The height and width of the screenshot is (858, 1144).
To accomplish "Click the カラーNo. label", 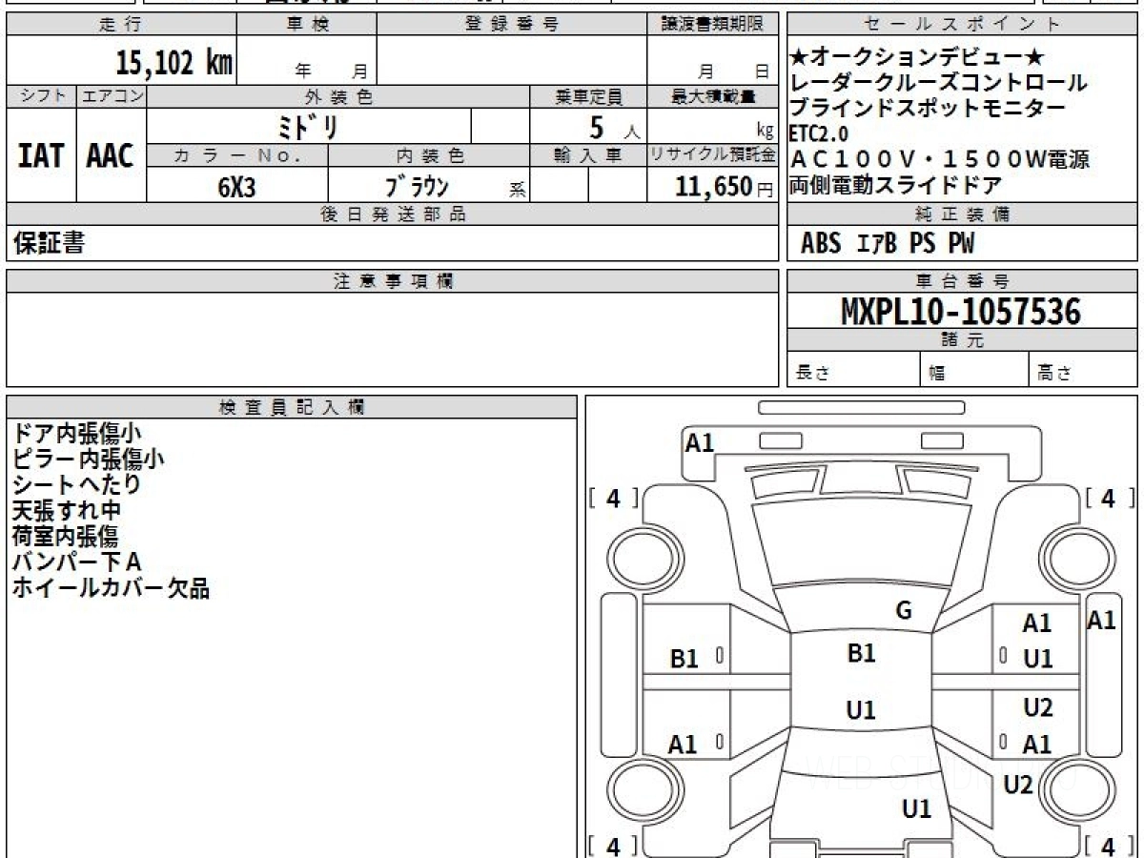I will [237, 155].
